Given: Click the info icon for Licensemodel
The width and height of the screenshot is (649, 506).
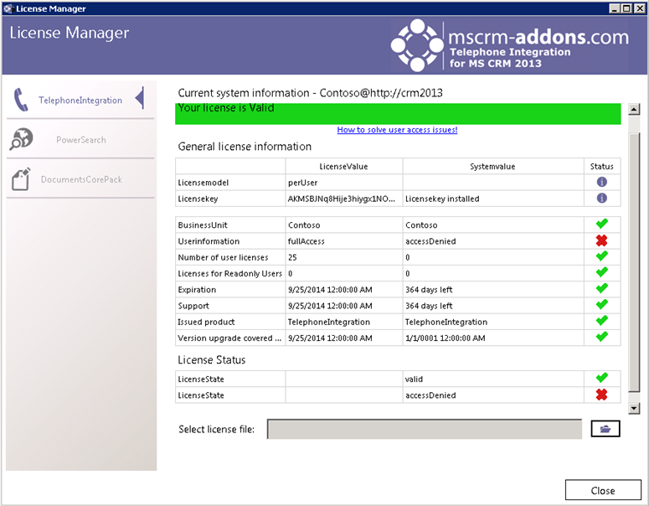Looking at the screenshot, I should (601, 182).
